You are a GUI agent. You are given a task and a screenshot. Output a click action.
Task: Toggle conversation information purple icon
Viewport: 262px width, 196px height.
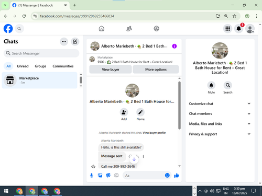click(x=174, y=46)
